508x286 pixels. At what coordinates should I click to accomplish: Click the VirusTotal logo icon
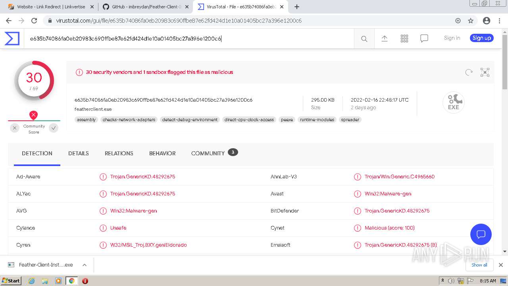click(x=12, y=39)
